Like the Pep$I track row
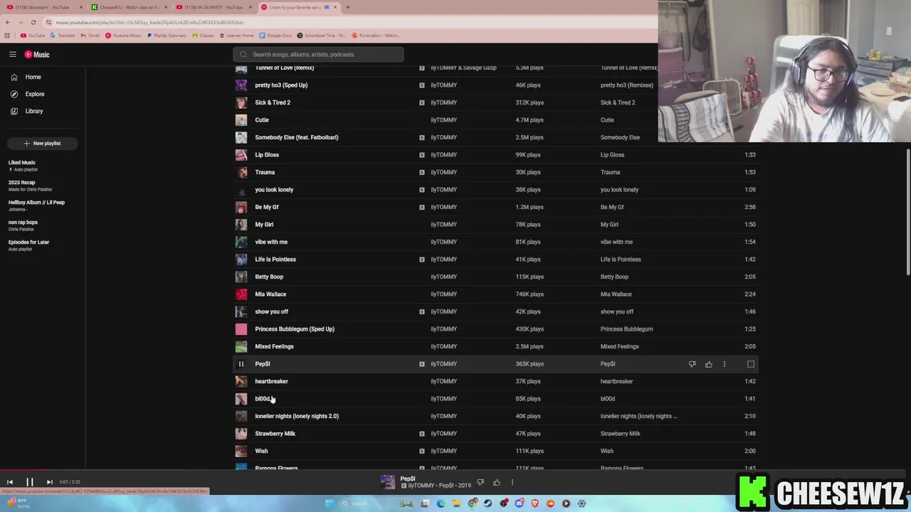This screenshot has width=911, height=512. pos(709,364)
